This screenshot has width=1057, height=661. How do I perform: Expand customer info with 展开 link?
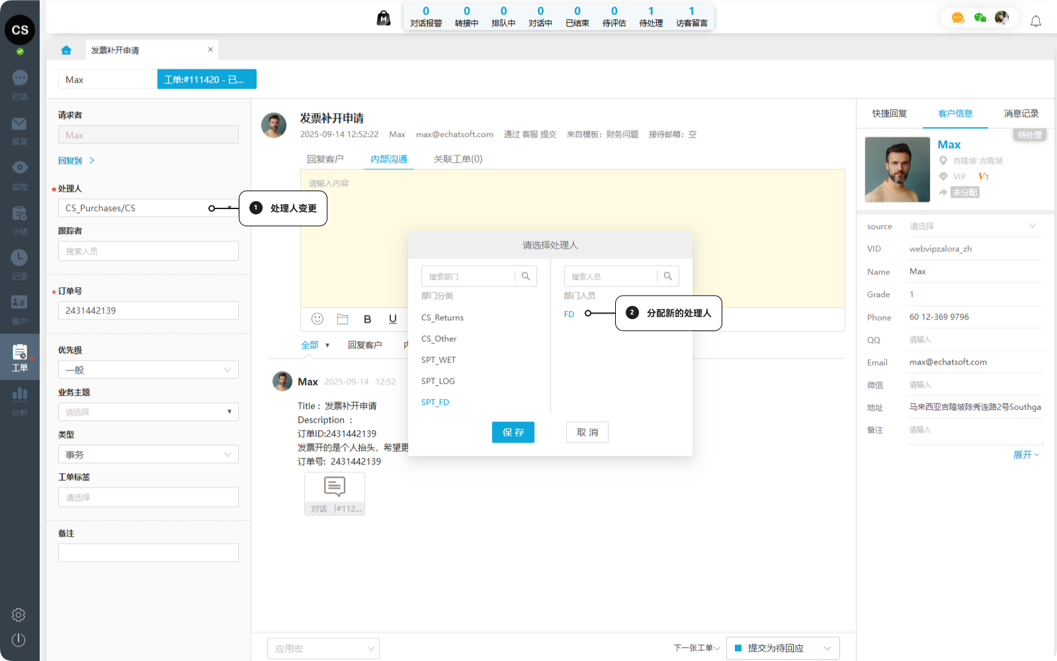[1025, 455]
